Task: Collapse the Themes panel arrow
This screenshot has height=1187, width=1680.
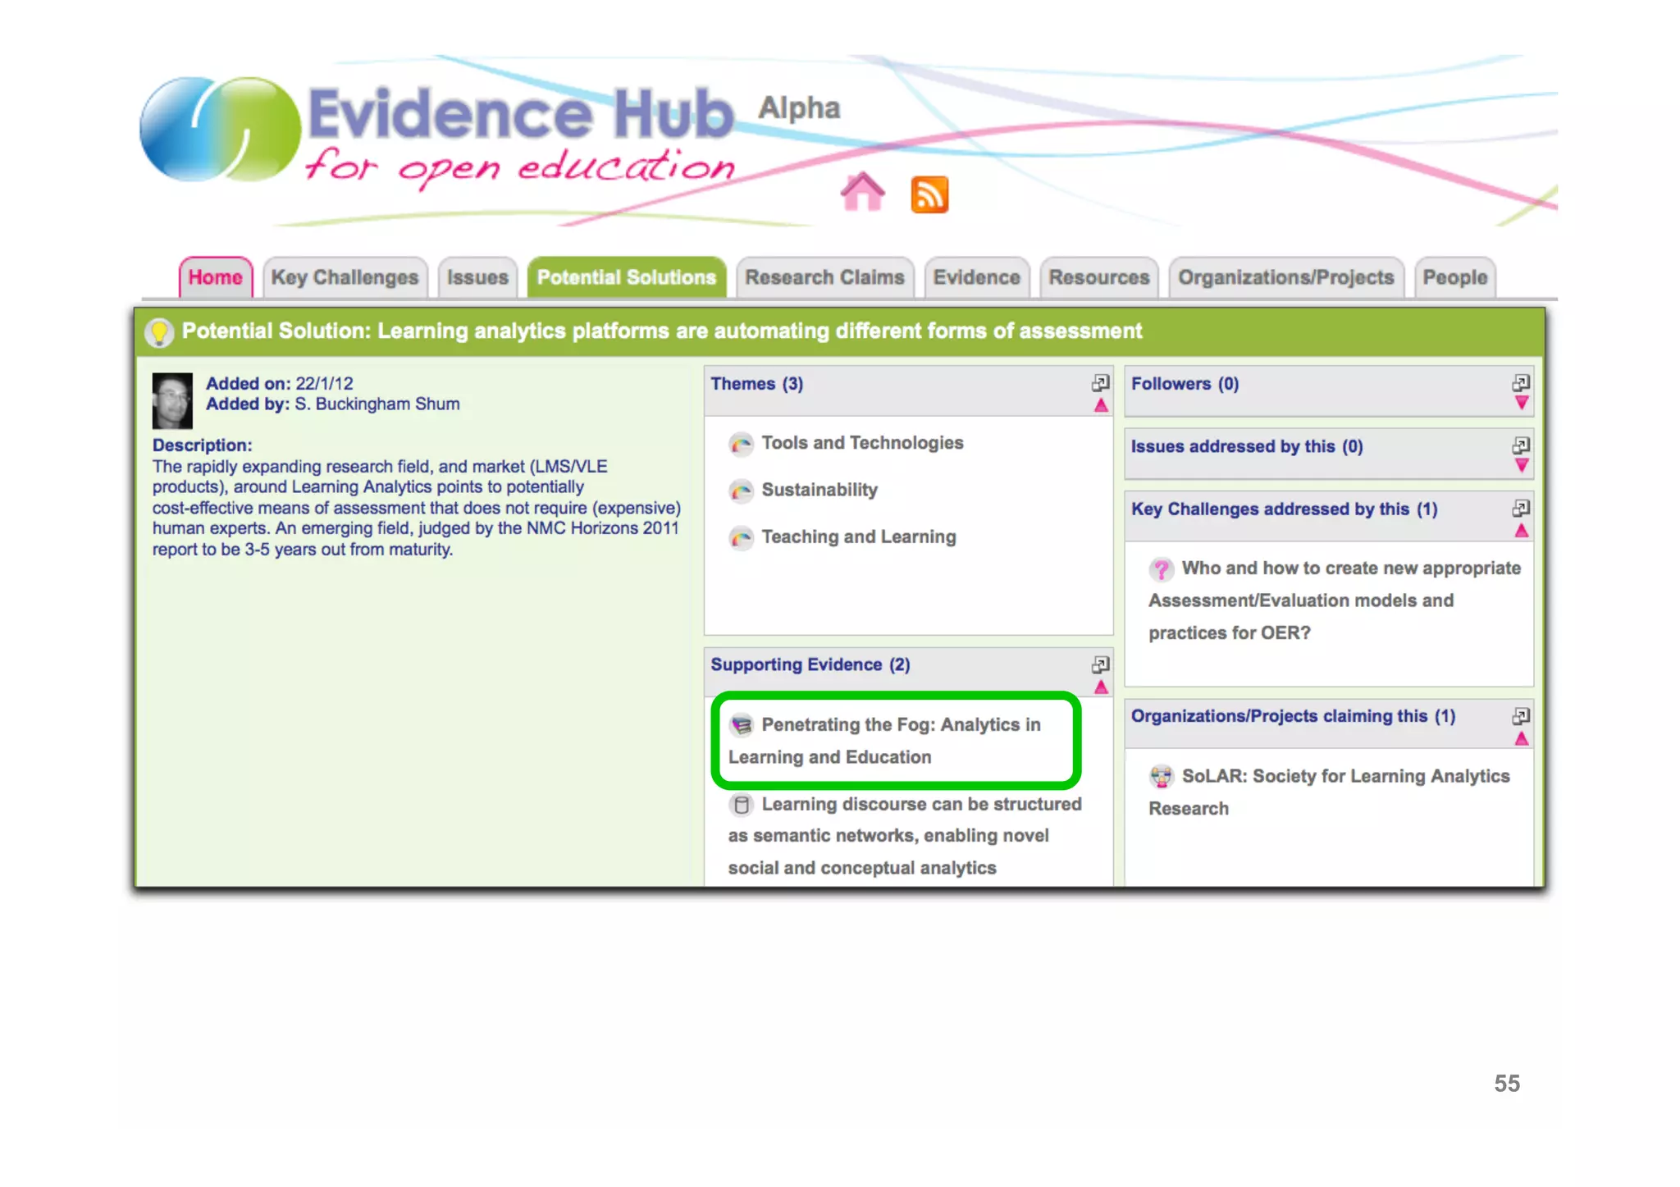Action: [x=1101, y=405]
